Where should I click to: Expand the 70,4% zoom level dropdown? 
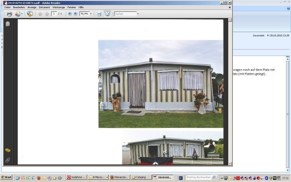point(91,14)
